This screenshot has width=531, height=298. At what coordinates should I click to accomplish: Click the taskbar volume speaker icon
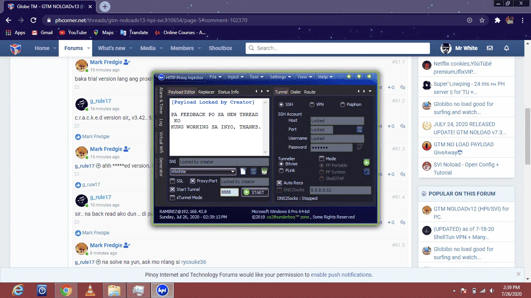coord(493,291)
